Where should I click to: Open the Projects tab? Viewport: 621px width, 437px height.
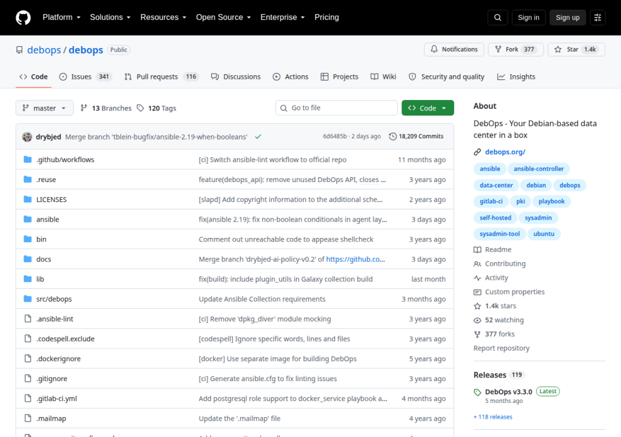coord(340,76)
